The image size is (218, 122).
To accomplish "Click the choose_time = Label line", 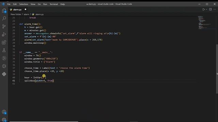I will point(57,68).
